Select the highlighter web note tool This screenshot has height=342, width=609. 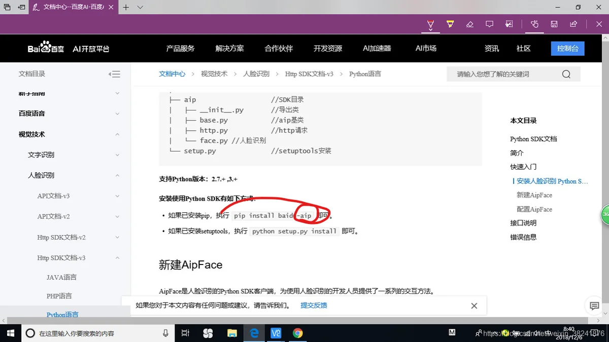pyautogui.click(x=450, y=24)
